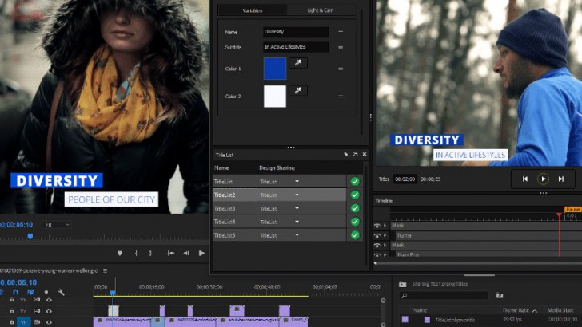Open Design Sharing dropdown for TitleList3
582x327 pixels.
[297, 209]
